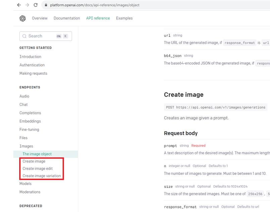Viewport: 270px width, 212px height.
Task: Click the red Required label
Action: 198,146
